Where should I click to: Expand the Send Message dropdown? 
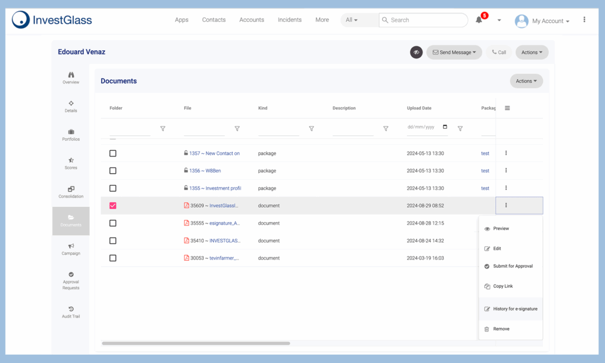pyautogui.click(x=454, y=52)
